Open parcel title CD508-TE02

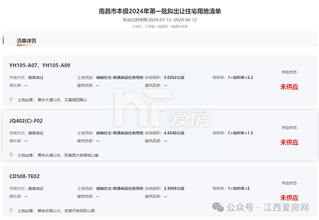24,176
